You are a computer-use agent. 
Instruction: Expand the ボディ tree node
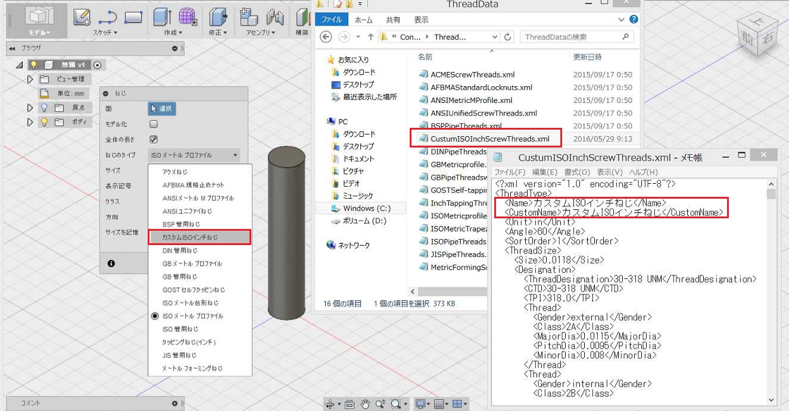coord(30,122)
